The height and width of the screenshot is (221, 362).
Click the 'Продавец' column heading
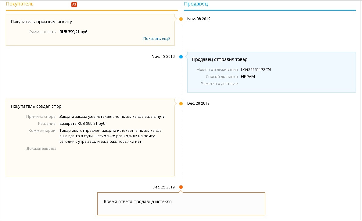tap(196, 4)
